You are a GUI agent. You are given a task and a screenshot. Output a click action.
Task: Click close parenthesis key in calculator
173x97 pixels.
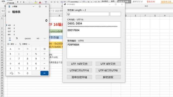click(x=28, y=54)
